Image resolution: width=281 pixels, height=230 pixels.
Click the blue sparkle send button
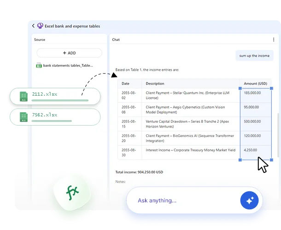point(249,200)
